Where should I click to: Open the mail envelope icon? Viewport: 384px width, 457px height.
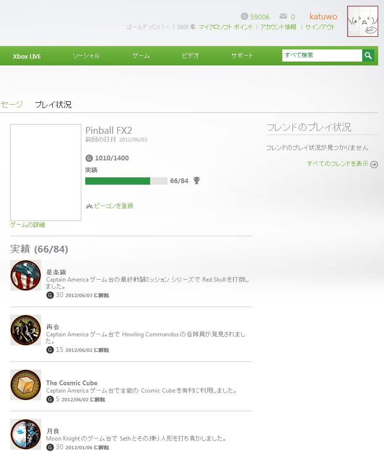click(x=283, y=16)
